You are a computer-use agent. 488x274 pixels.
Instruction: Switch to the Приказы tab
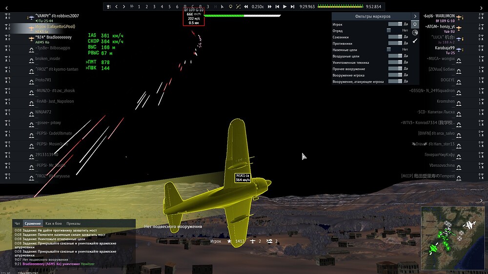74,223
